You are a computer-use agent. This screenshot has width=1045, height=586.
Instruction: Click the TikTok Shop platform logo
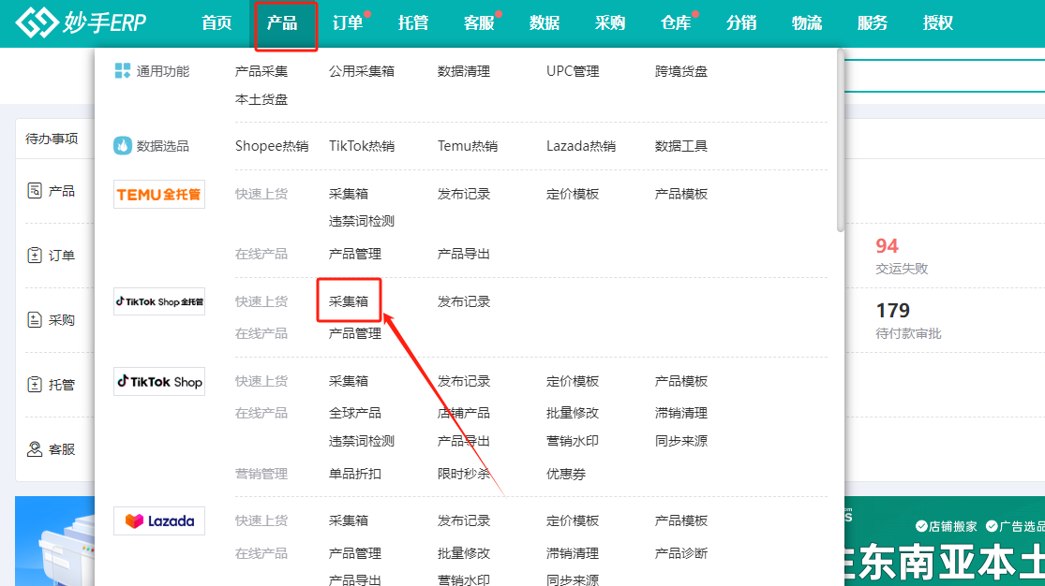[159, 382]
